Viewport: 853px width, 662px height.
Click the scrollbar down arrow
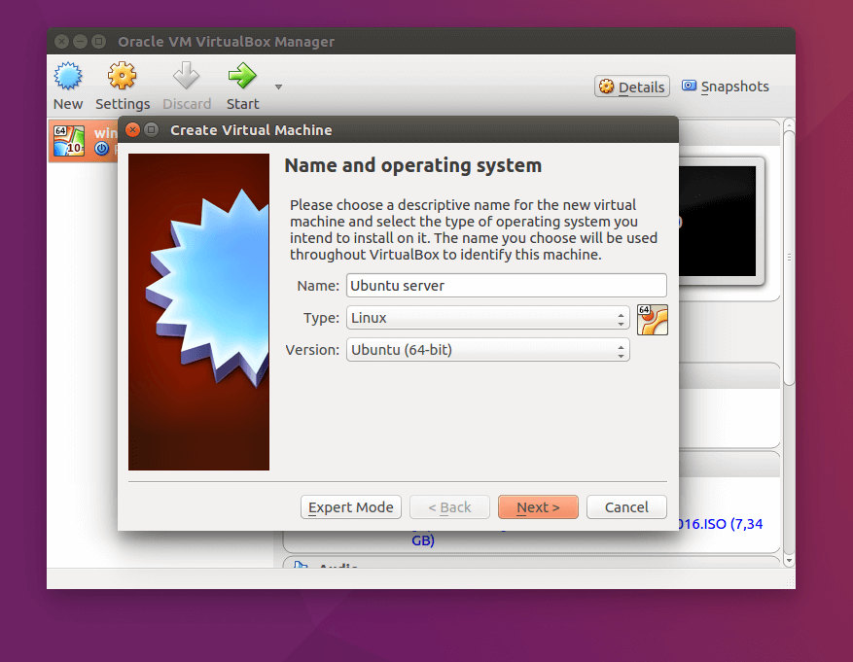[790, 560]
